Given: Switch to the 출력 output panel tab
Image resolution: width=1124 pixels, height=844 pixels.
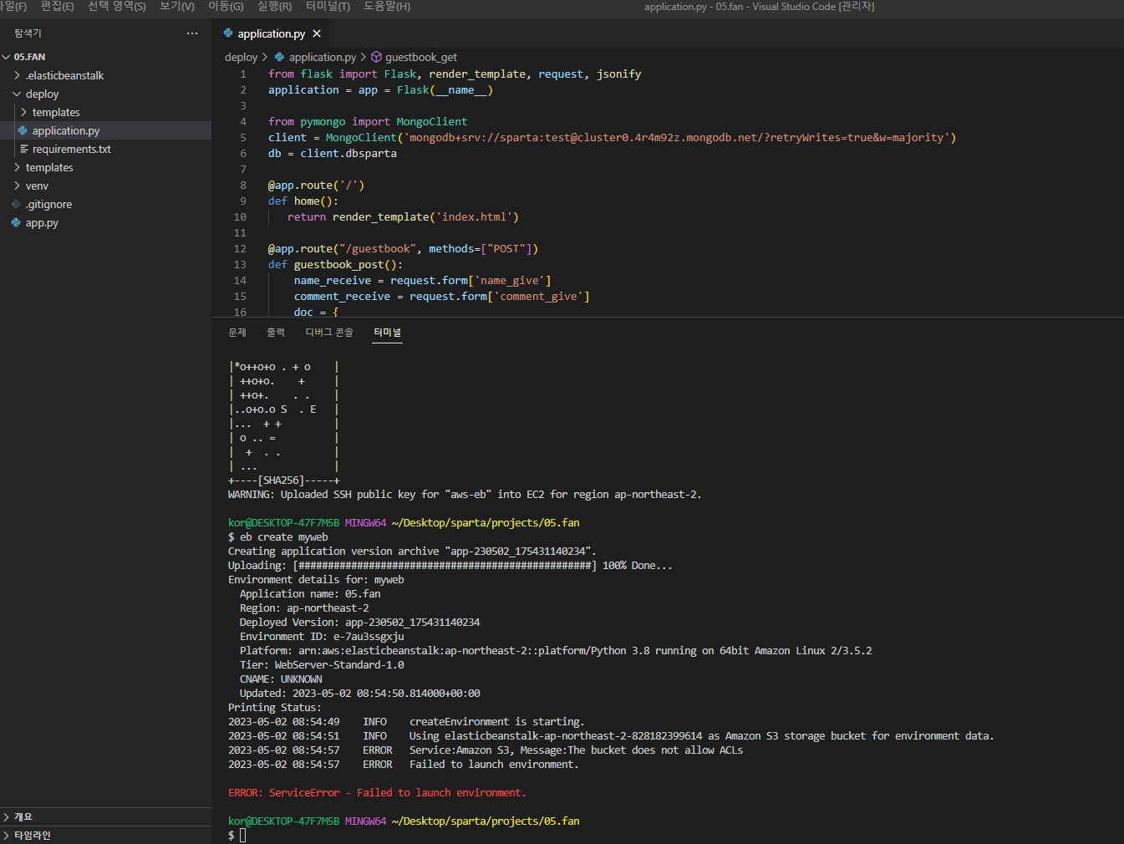Looking at the screenshot, I should point(276,332).
